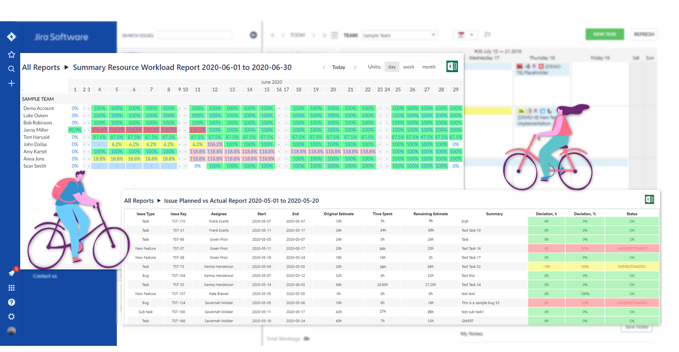Go to next period arrow in background toolbar
Image resolution: width=679 pixels, height=352 pixels.
coord(314,35)
